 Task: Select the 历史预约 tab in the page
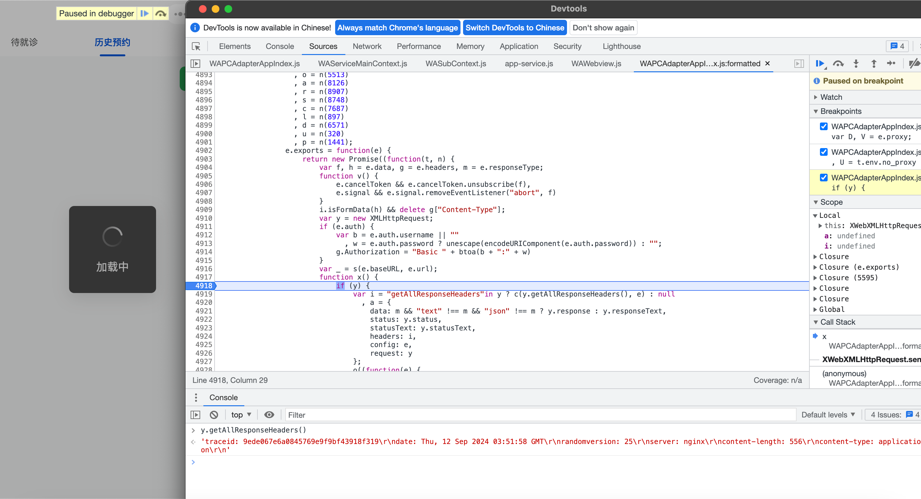click(112, 42)
